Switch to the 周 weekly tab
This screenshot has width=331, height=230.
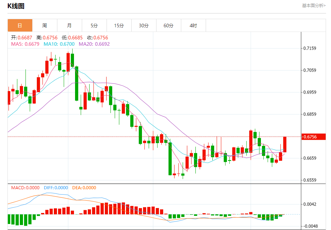click(45, 26)
